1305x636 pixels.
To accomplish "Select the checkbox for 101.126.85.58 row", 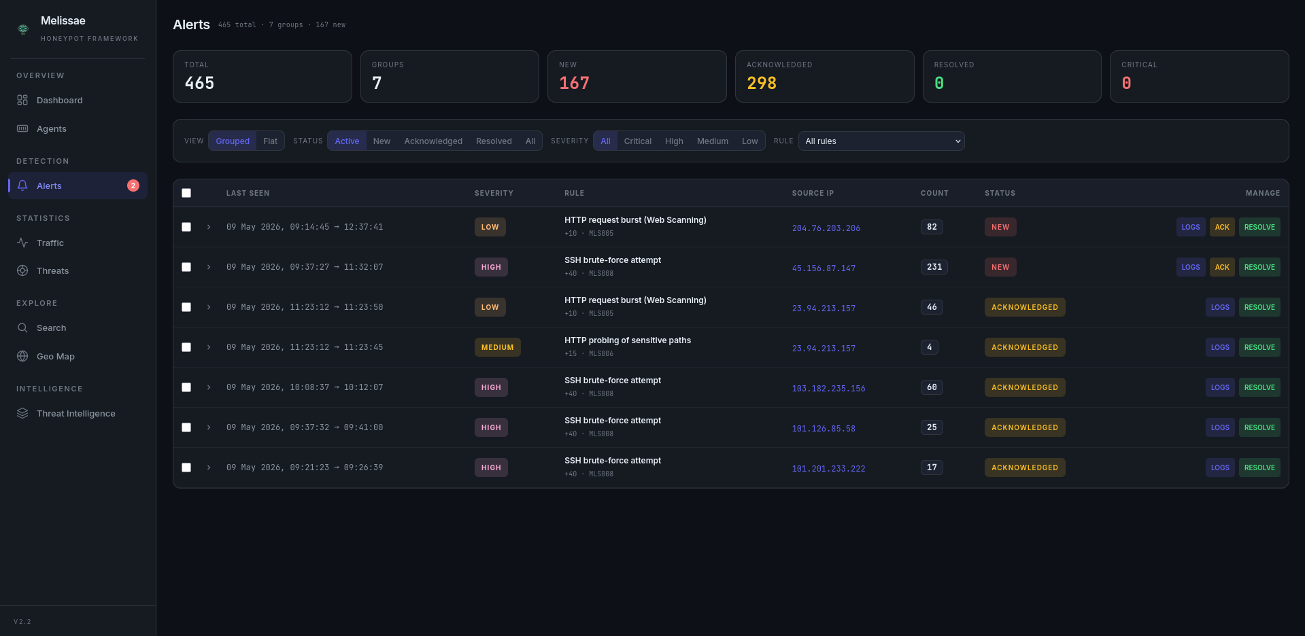I will (186, 427).
